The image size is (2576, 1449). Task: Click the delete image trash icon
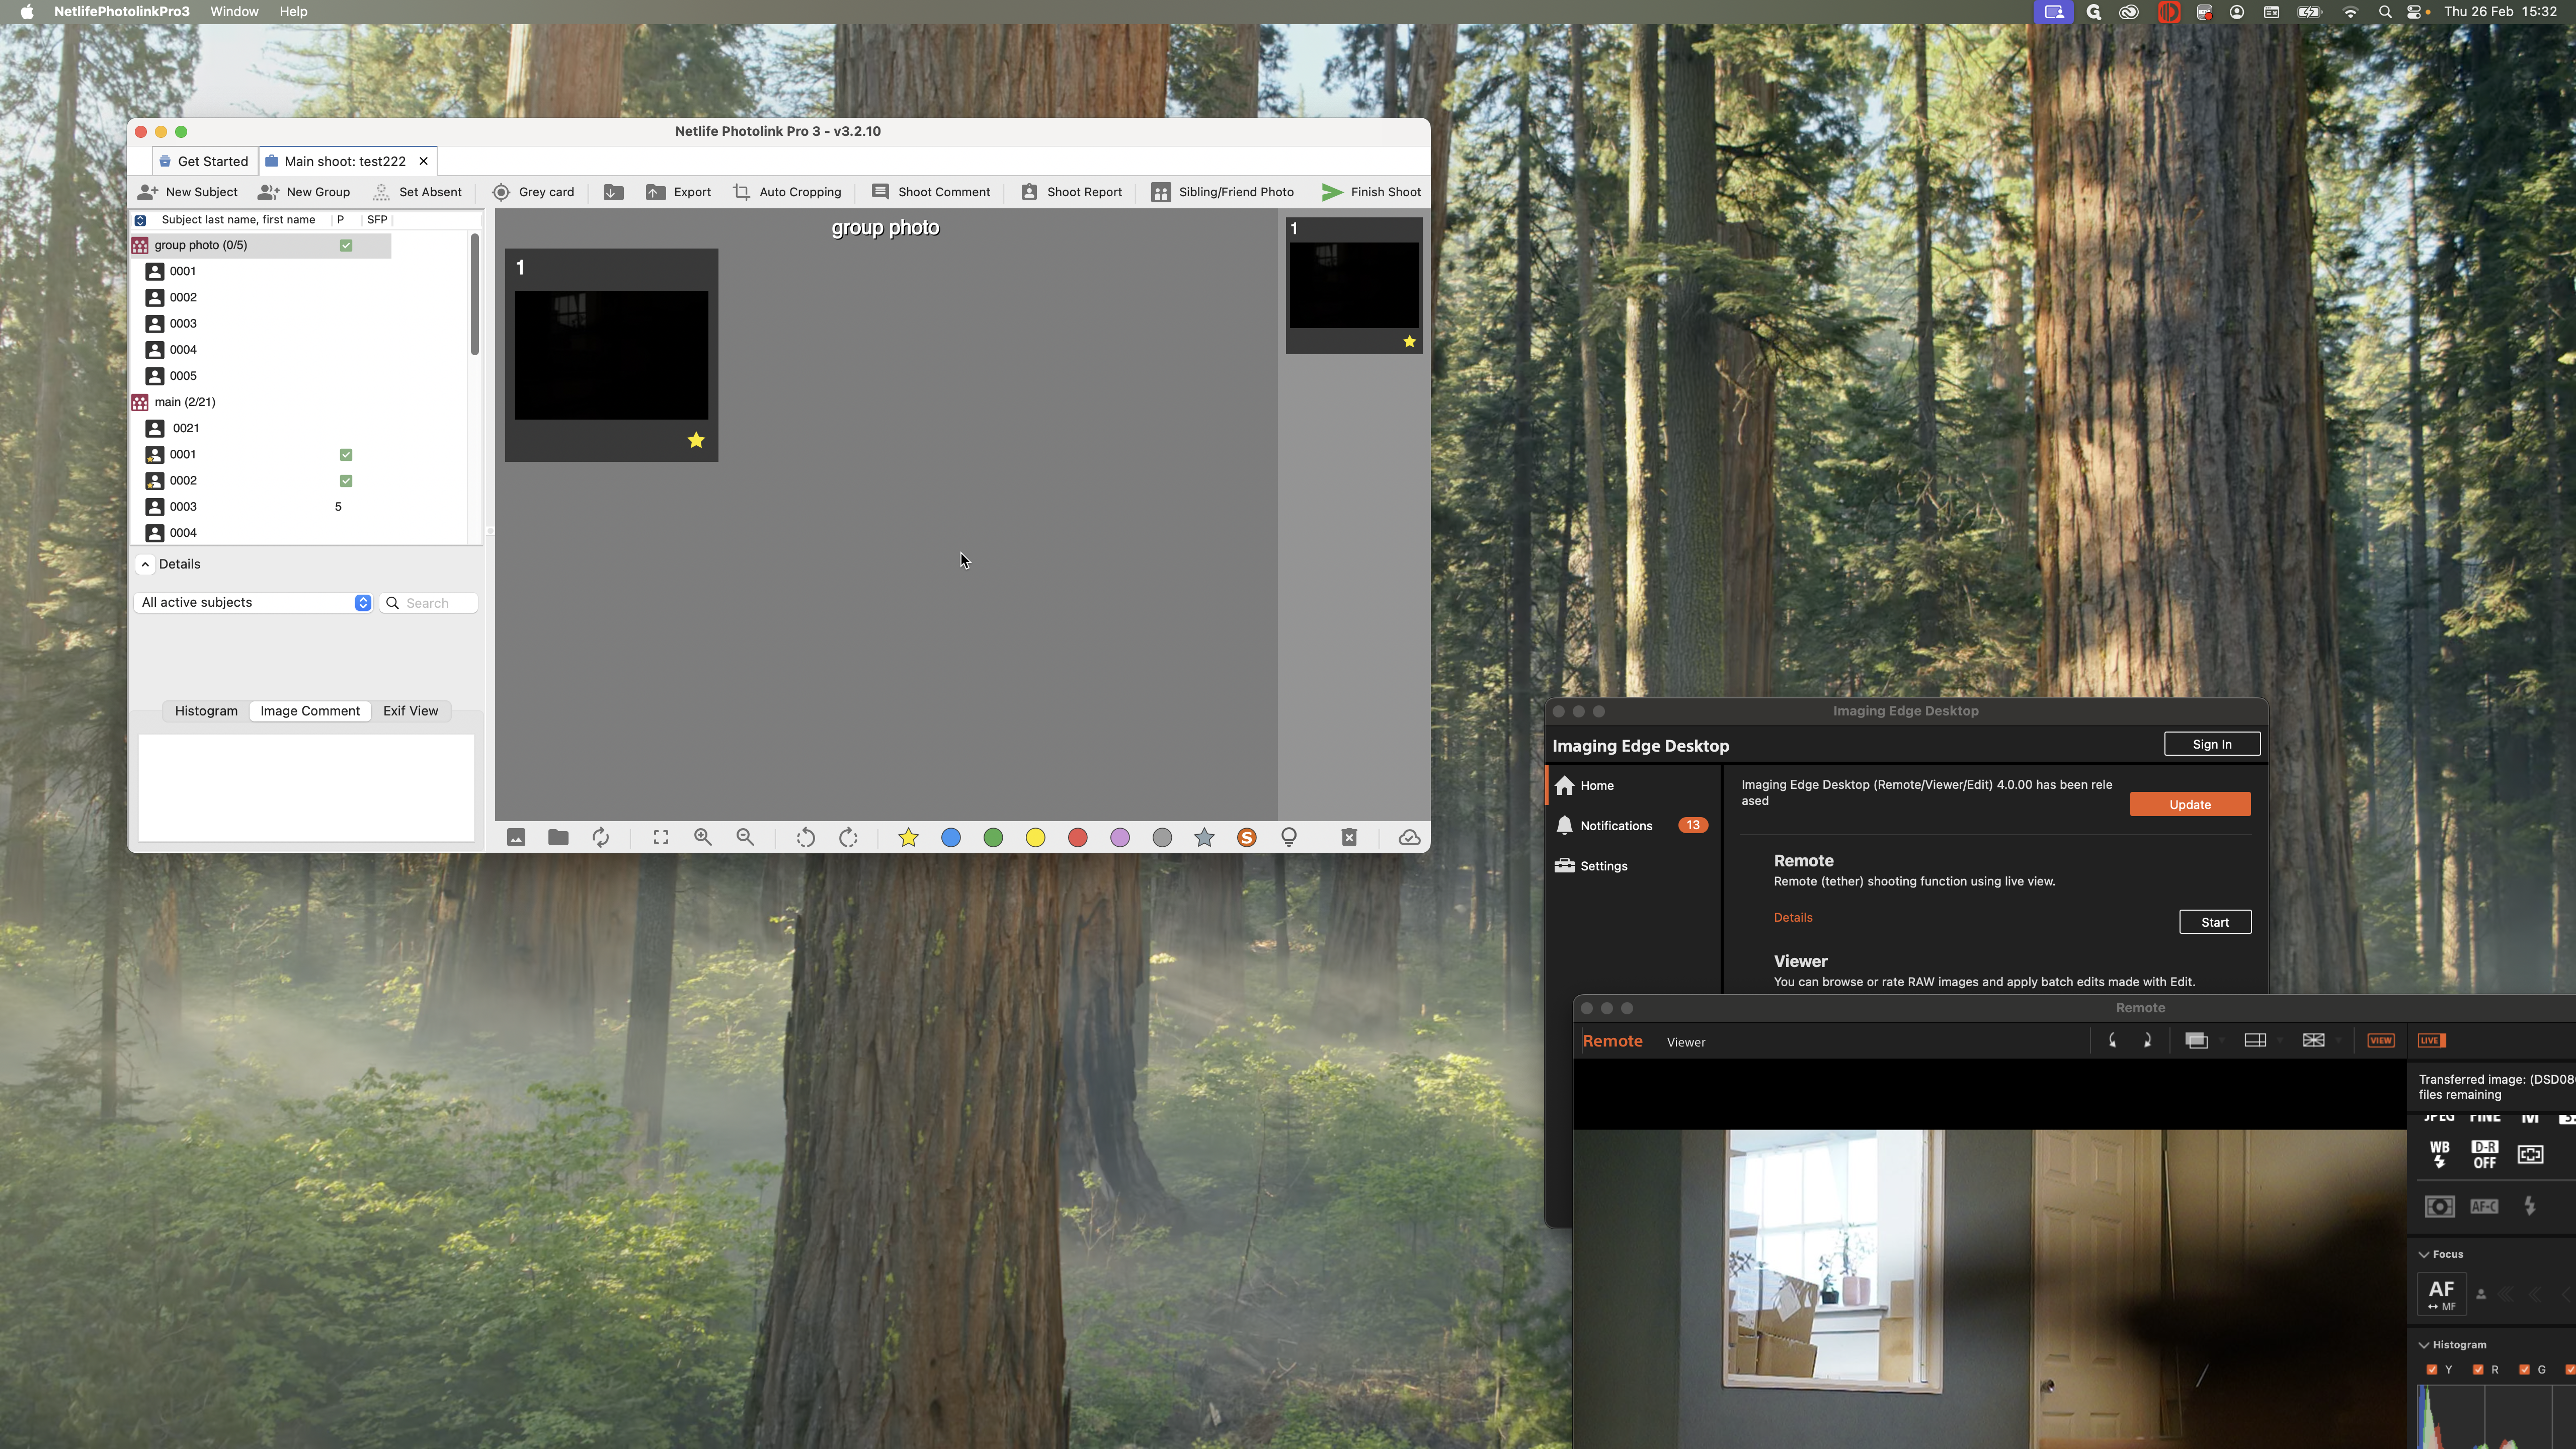point(1349,838)
